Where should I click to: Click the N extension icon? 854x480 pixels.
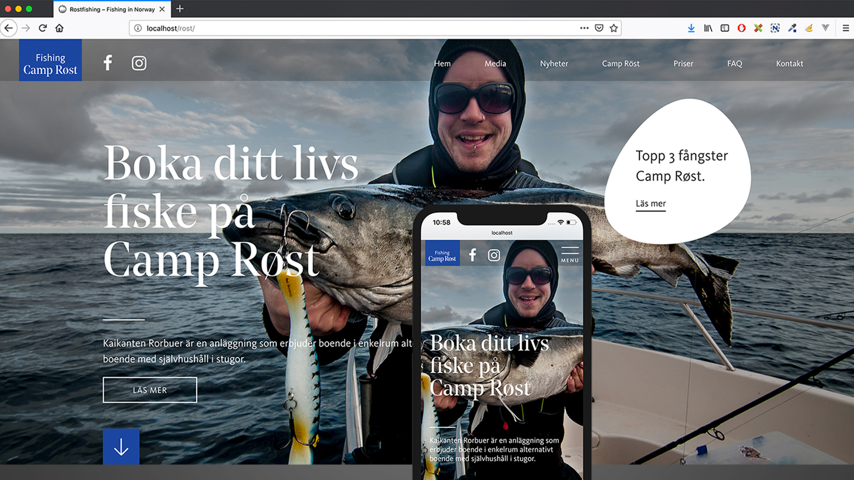[x=775, y=28]
